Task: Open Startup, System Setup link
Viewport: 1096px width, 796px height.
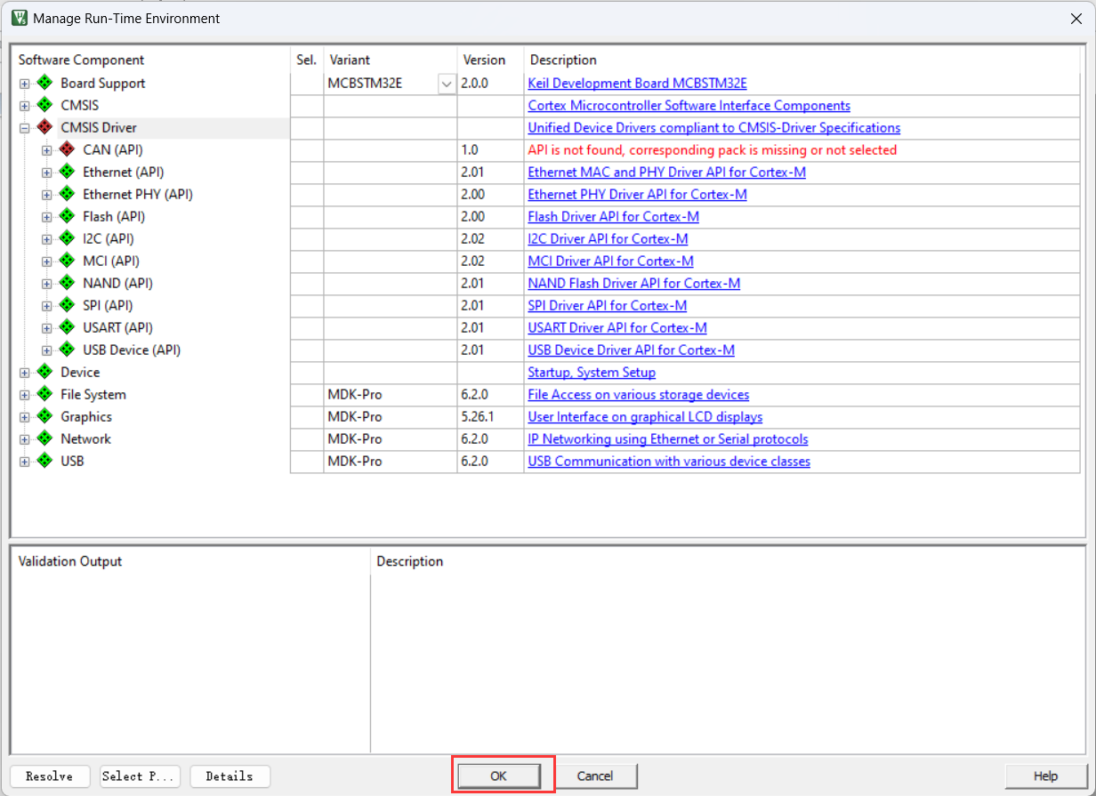Action: click(x=592, y=373)
